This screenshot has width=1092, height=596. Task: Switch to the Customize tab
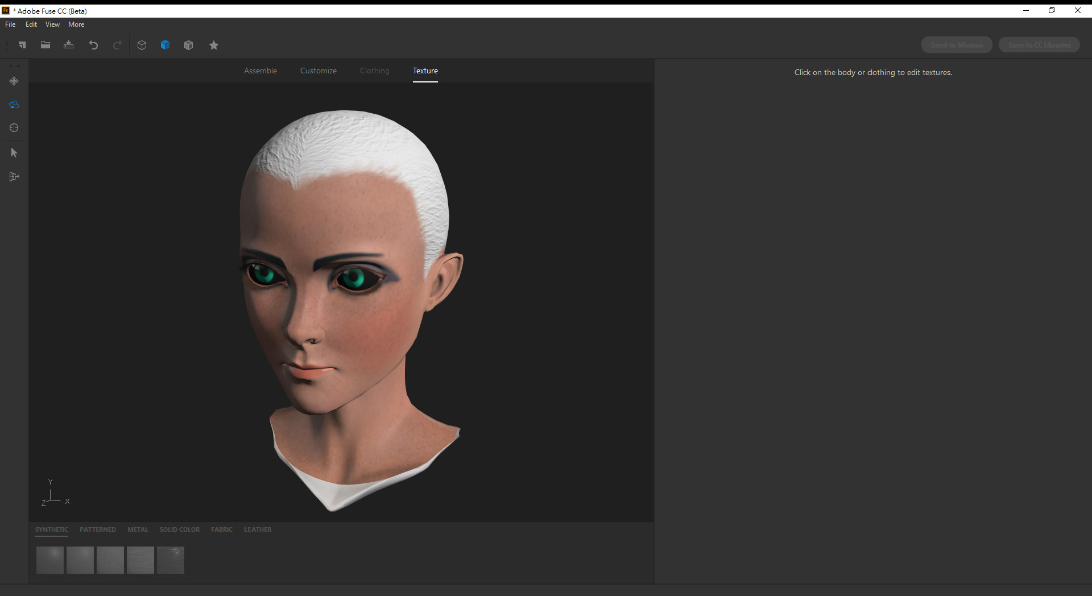pos(318,71)
